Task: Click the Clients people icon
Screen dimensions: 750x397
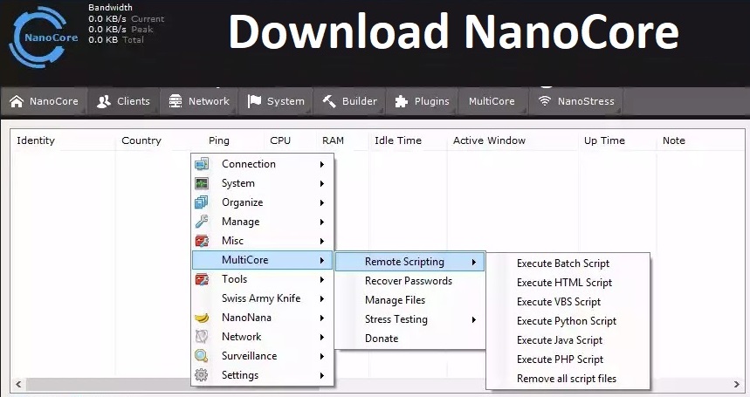Action: pos(103,101)
